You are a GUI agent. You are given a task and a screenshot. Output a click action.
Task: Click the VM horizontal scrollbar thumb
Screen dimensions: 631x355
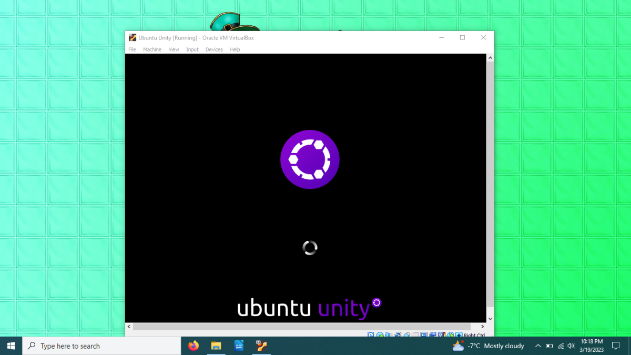[x=302, y=327]
